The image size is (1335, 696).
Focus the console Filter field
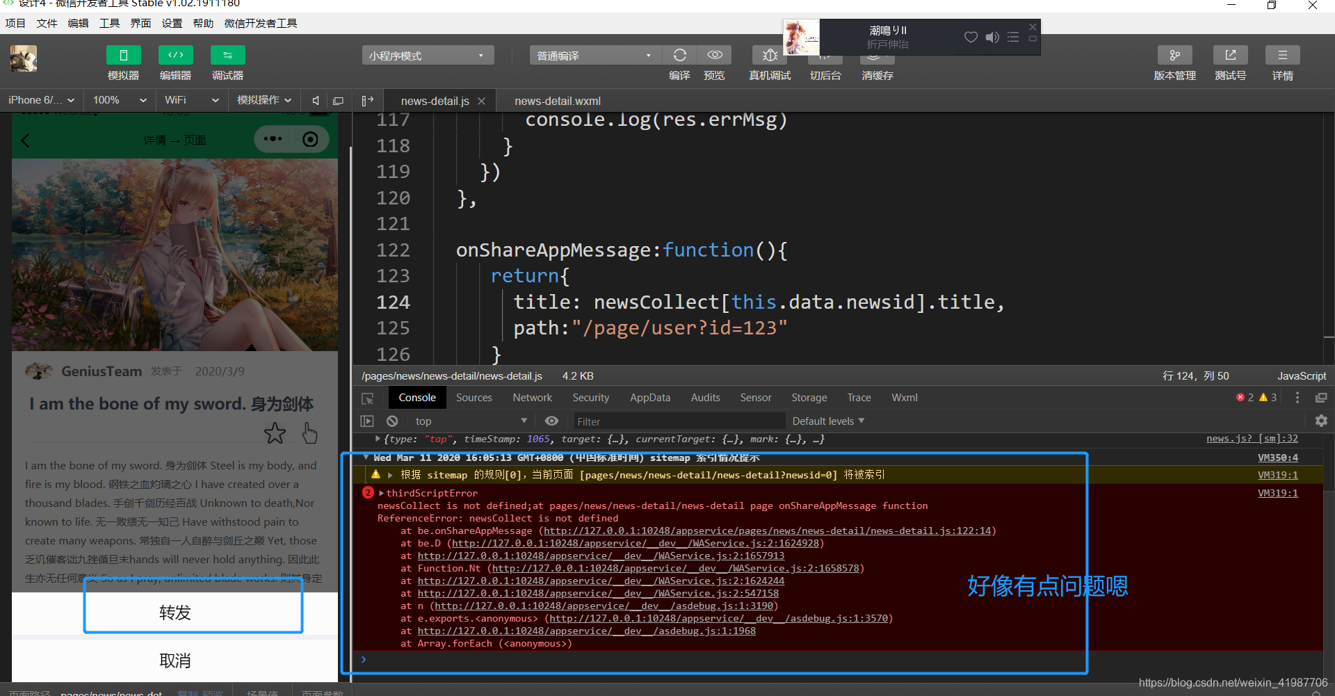tap(678, 421)
